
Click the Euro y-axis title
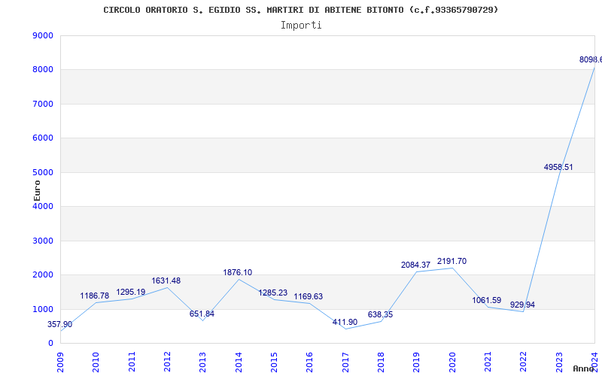(37, 190)
